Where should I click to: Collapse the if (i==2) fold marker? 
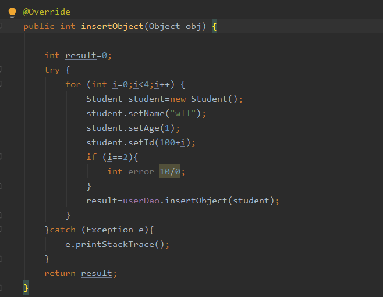1,157
